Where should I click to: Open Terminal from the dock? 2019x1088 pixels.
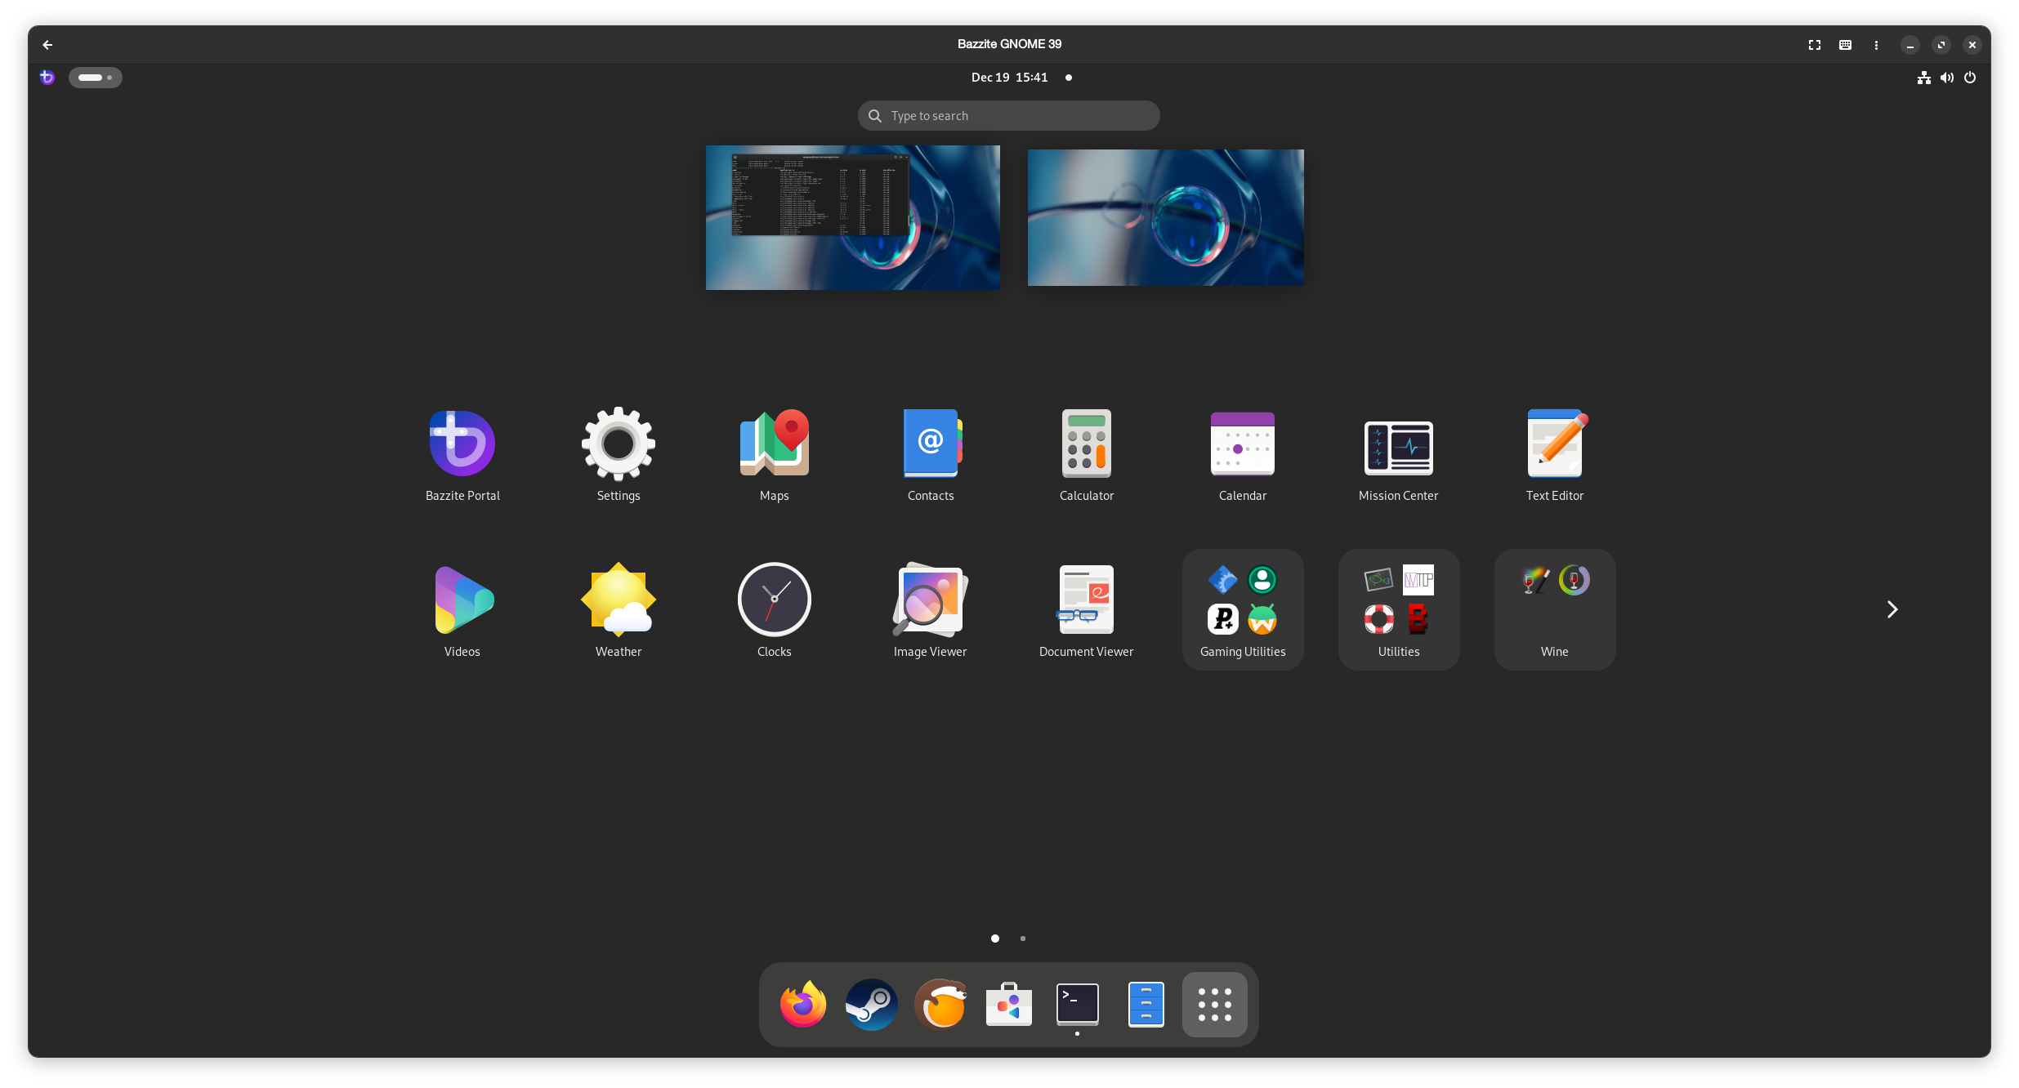pos(1077,1004)
